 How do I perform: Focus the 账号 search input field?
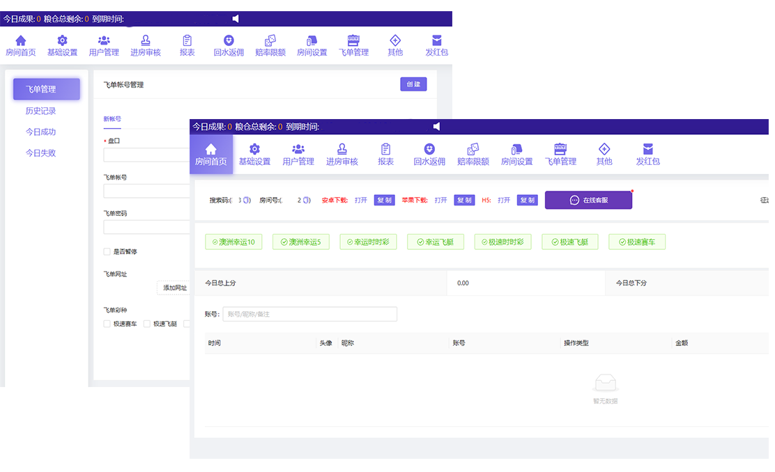point(309,315)
